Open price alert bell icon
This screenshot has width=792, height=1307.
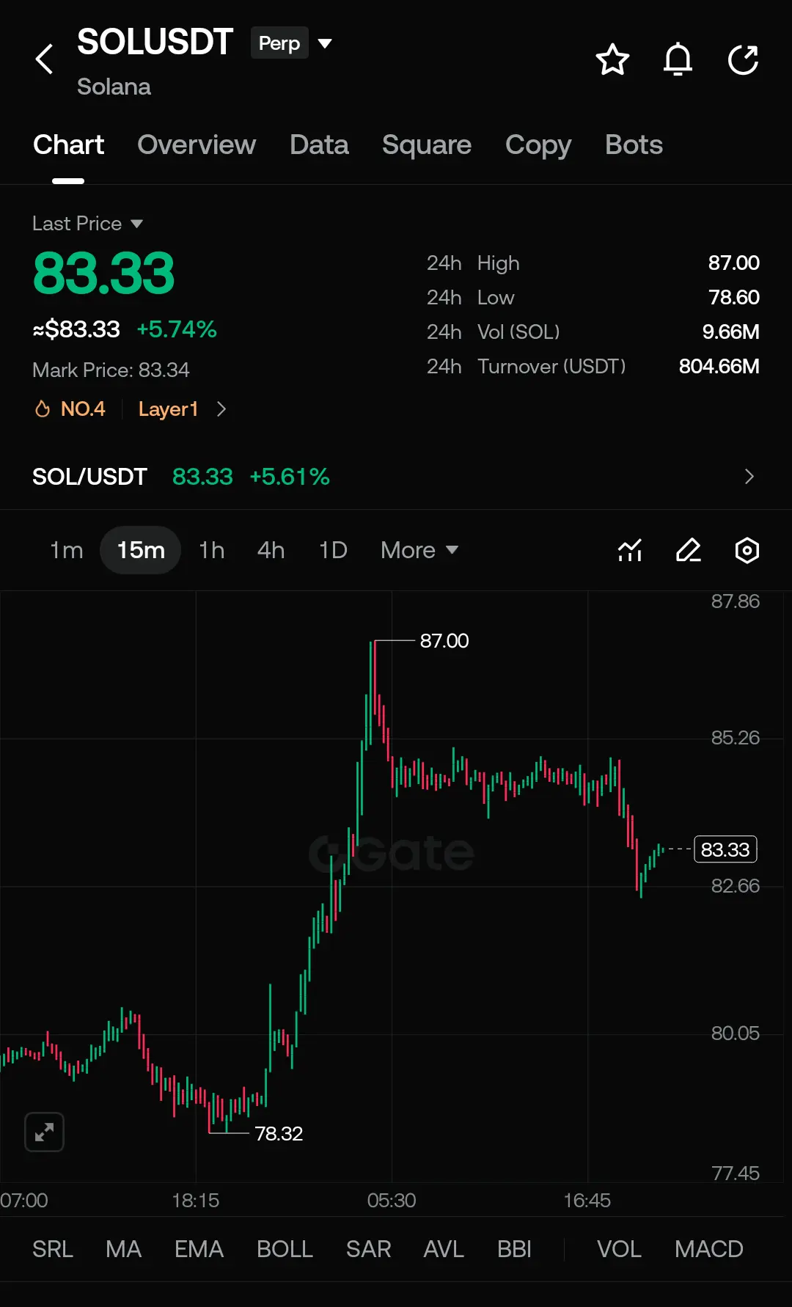coord(678,59)
